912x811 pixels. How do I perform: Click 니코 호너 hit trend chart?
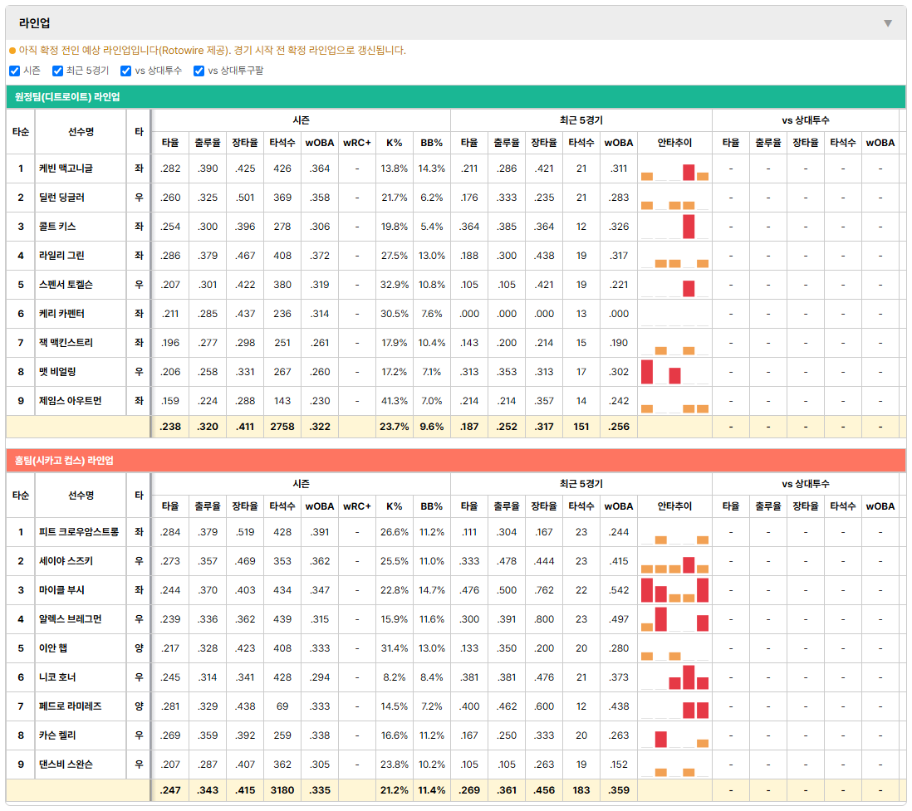coord(674,677)
